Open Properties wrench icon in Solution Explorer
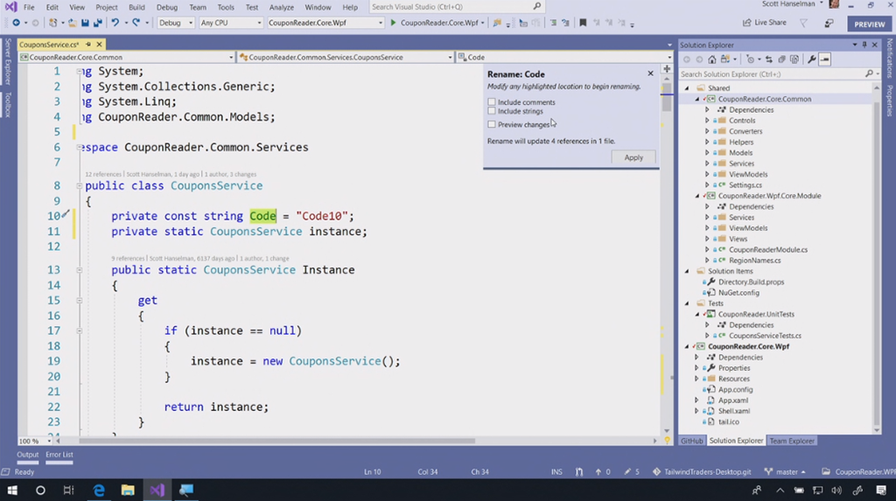The width and height of the screenshot is (896, 501). 811,59
